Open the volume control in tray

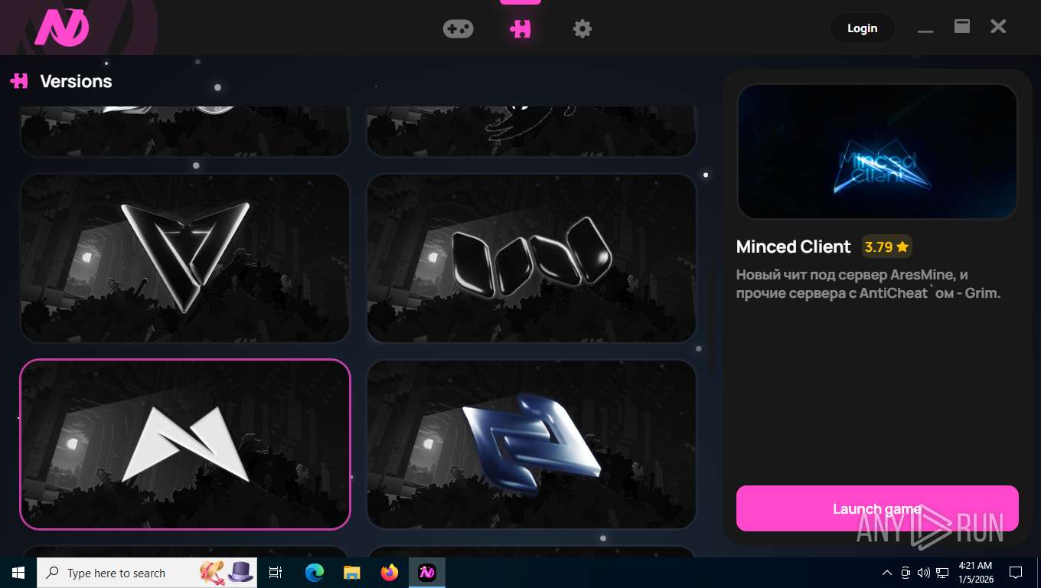[924, 573]
